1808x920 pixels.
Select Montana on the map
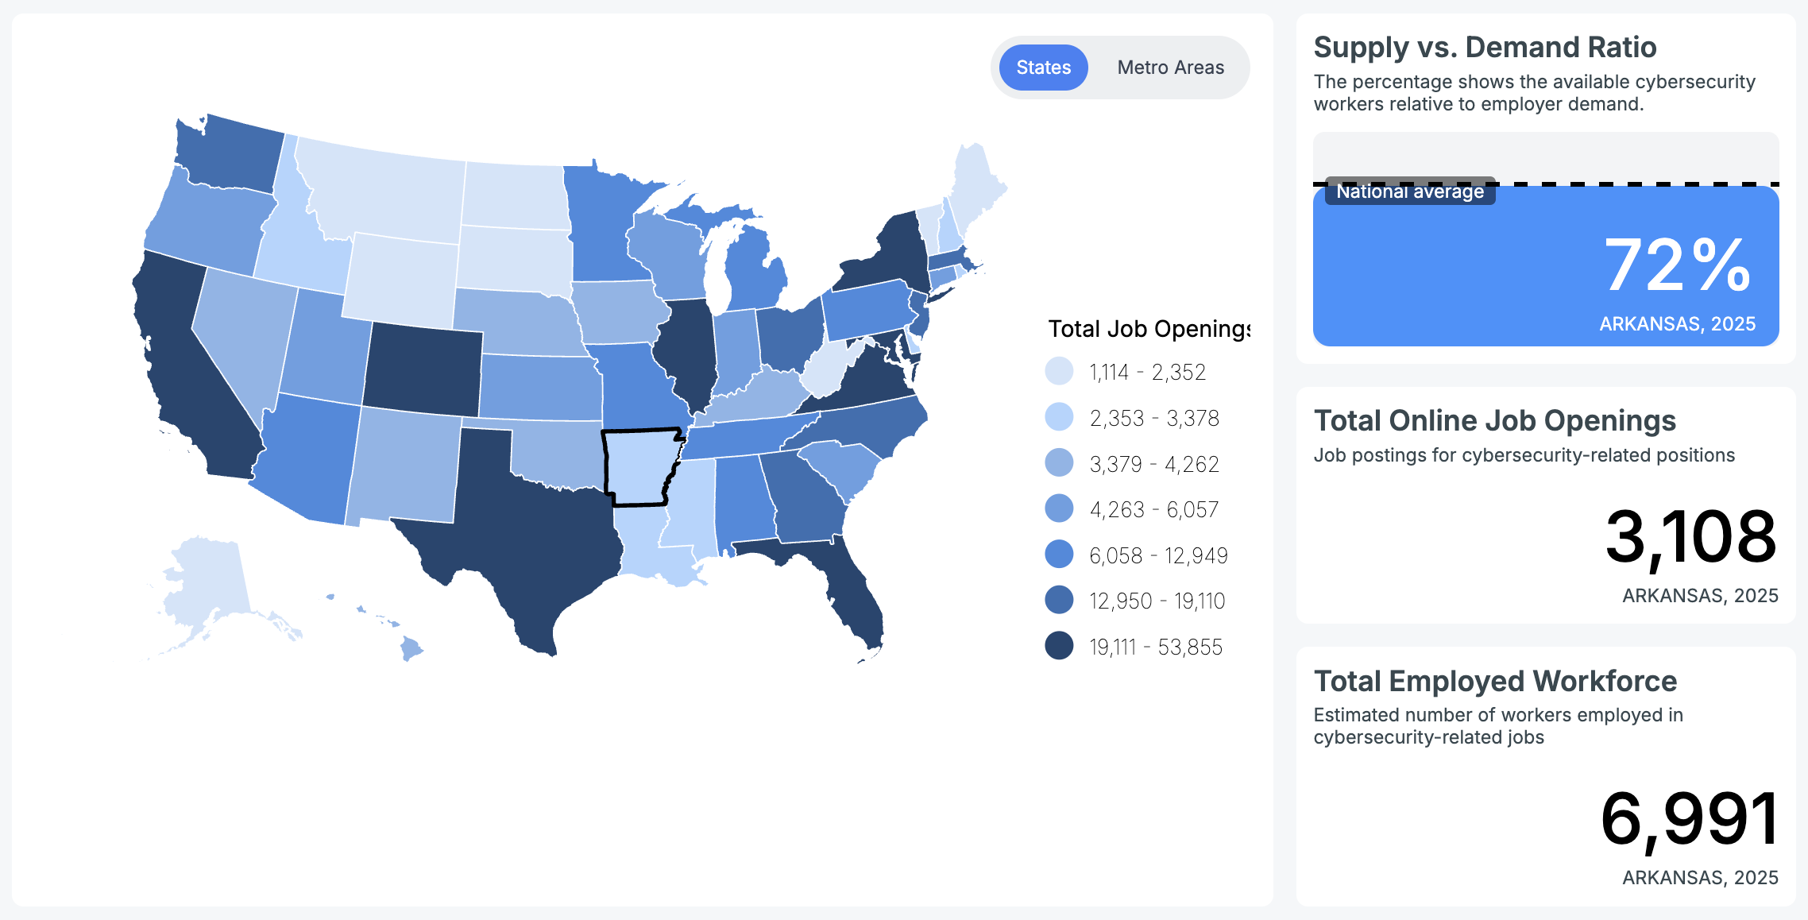[381, 189]
